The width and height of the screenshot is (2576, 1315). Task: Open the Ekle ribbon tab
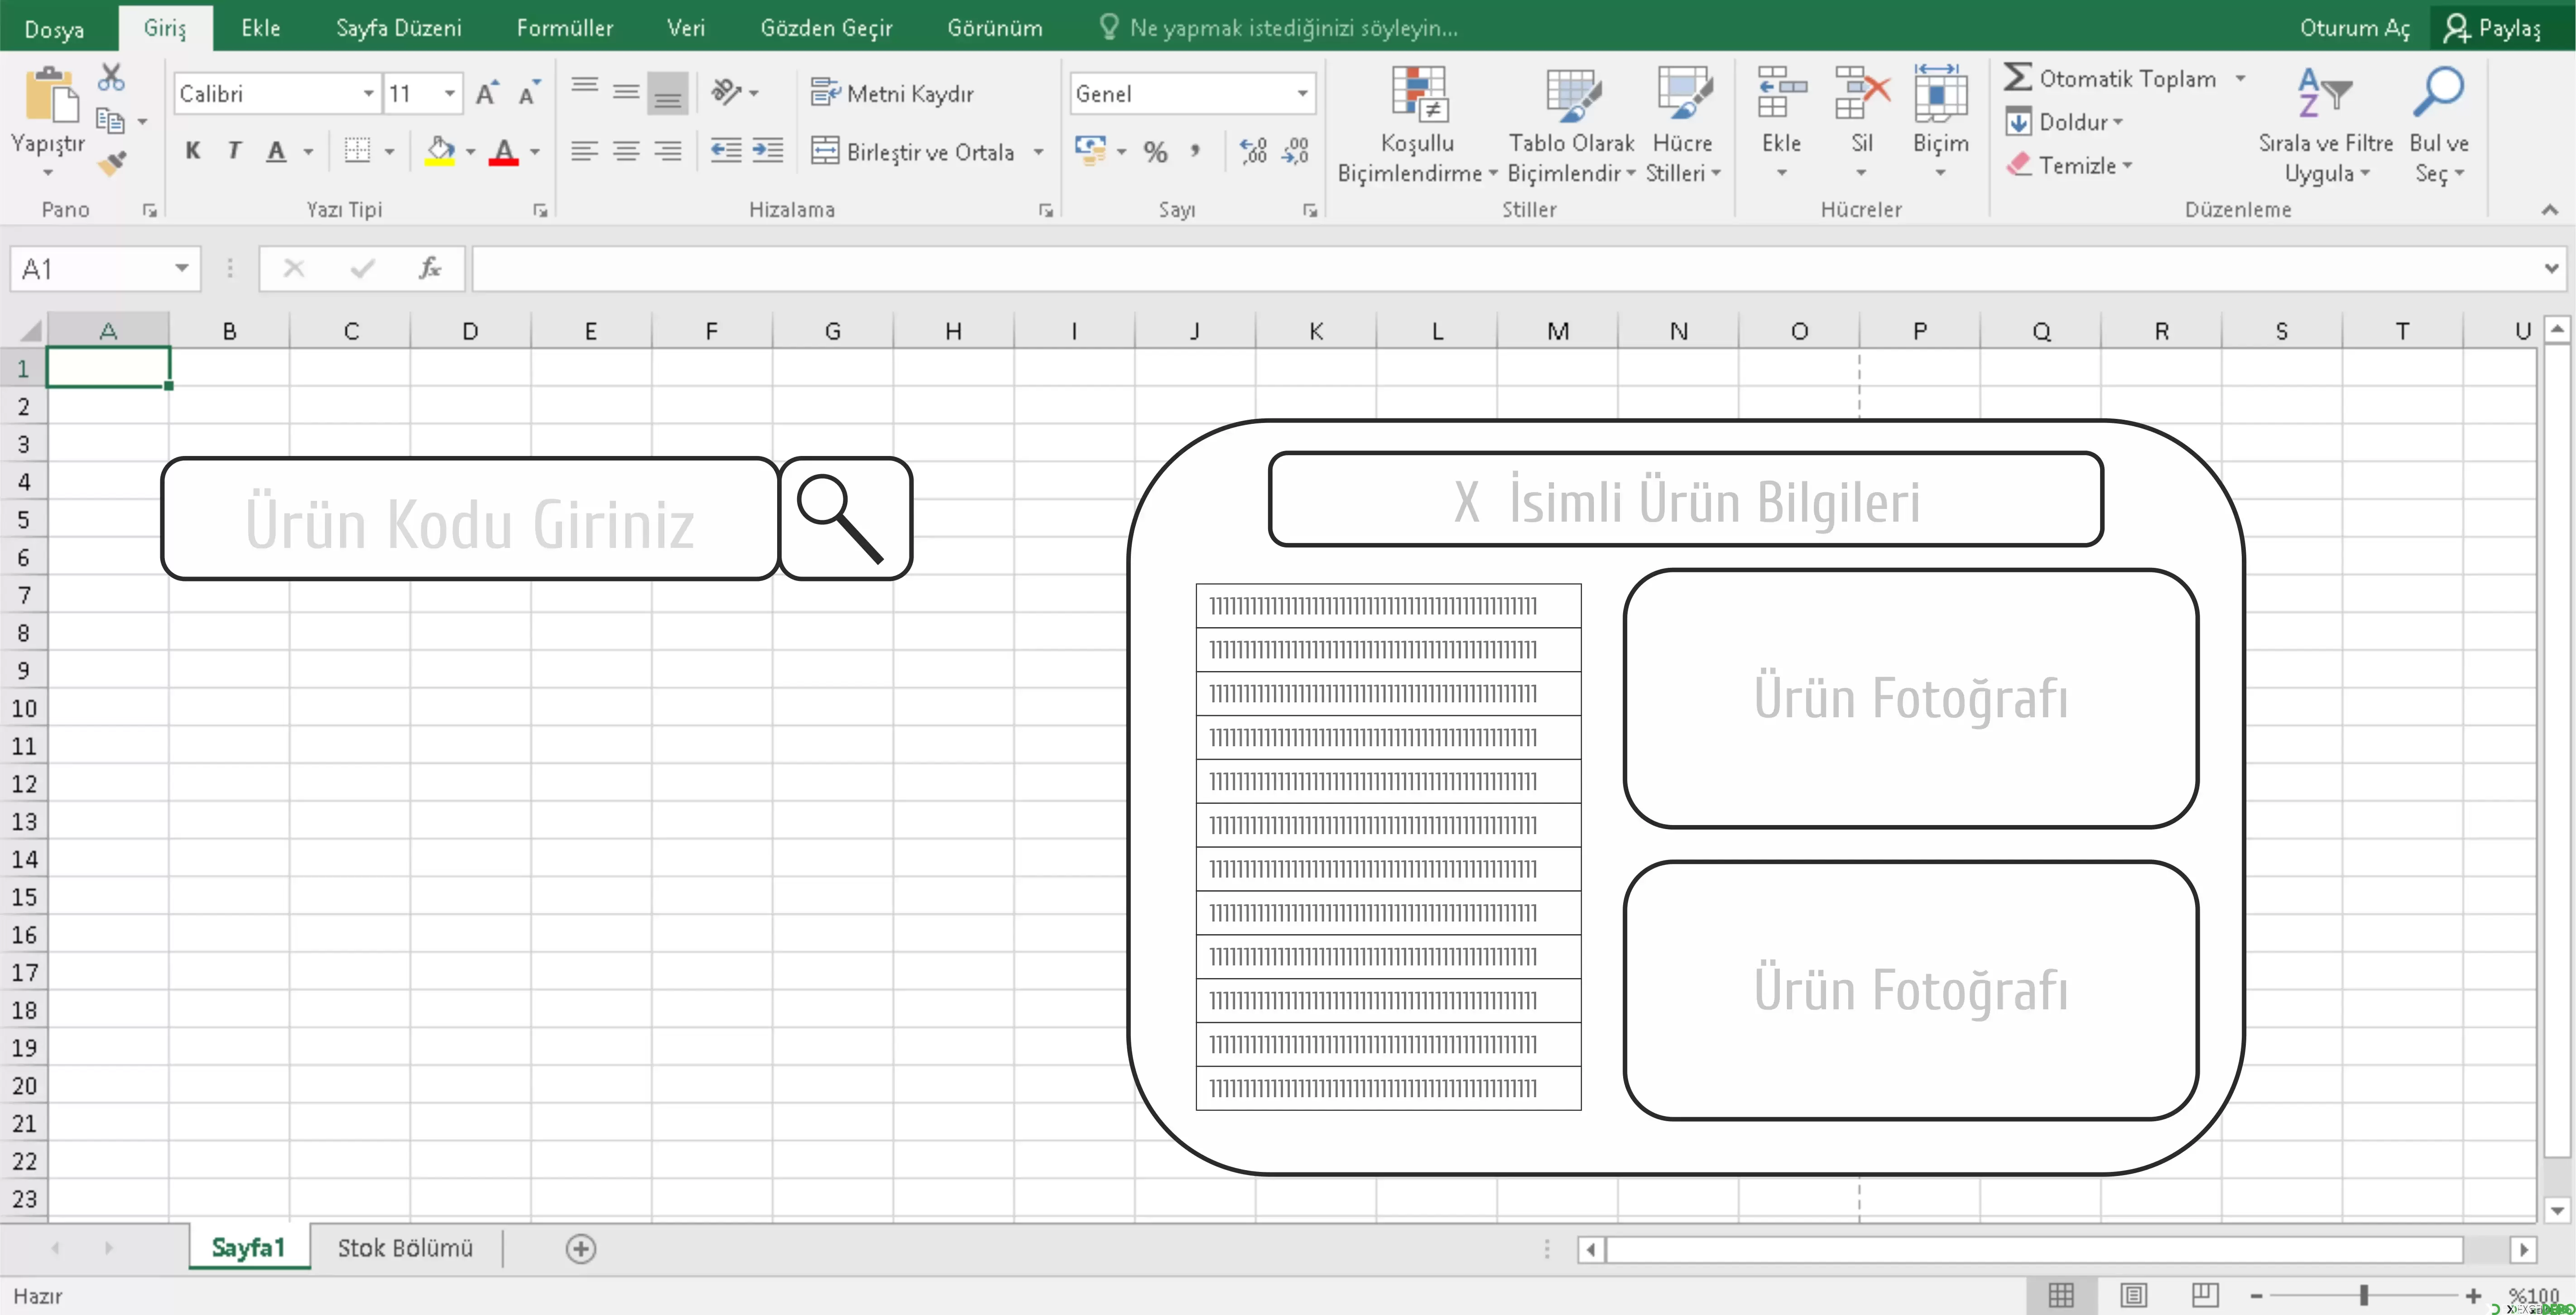(x=261, y=28)
